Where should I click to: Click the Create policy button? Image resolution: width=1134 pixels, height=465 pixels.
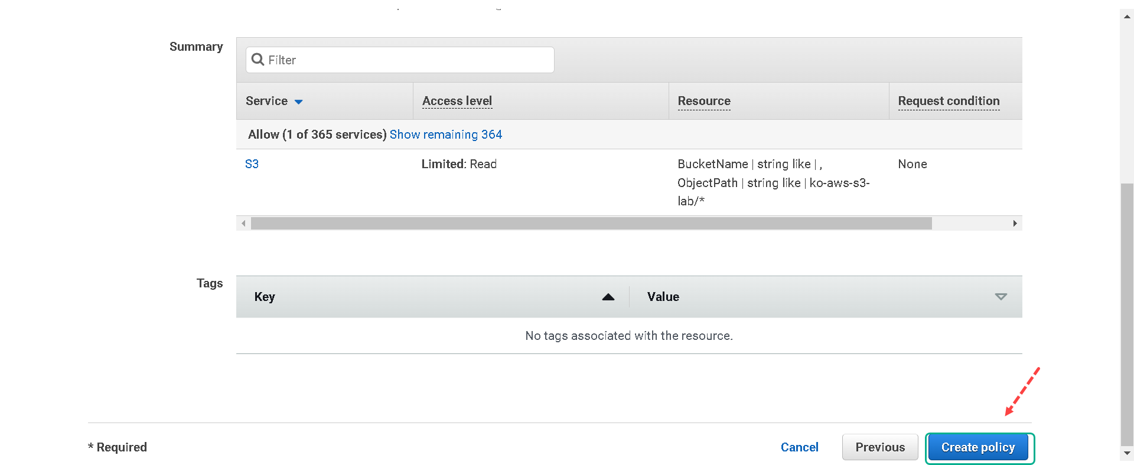[978, 447]
